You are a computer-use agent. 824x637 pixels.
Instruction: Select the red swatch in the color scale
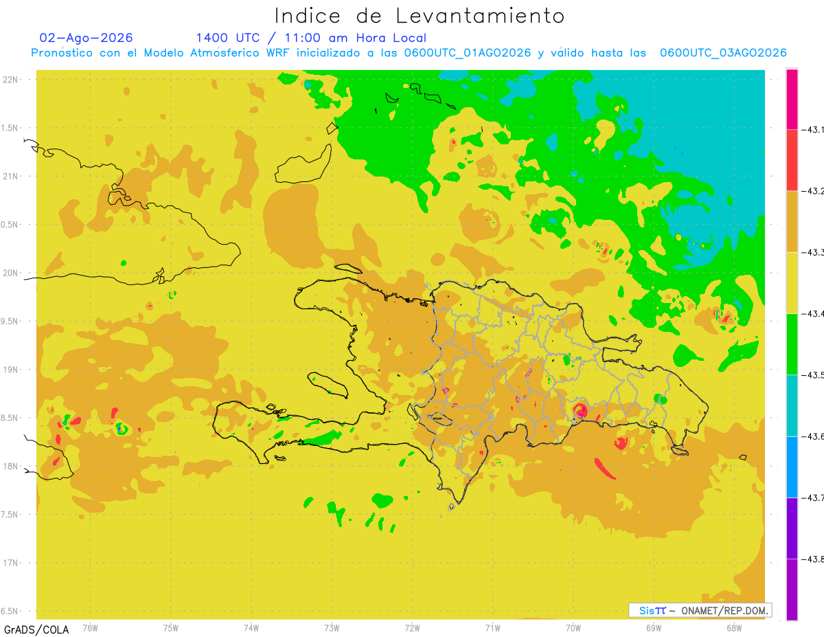coord(792,160)
